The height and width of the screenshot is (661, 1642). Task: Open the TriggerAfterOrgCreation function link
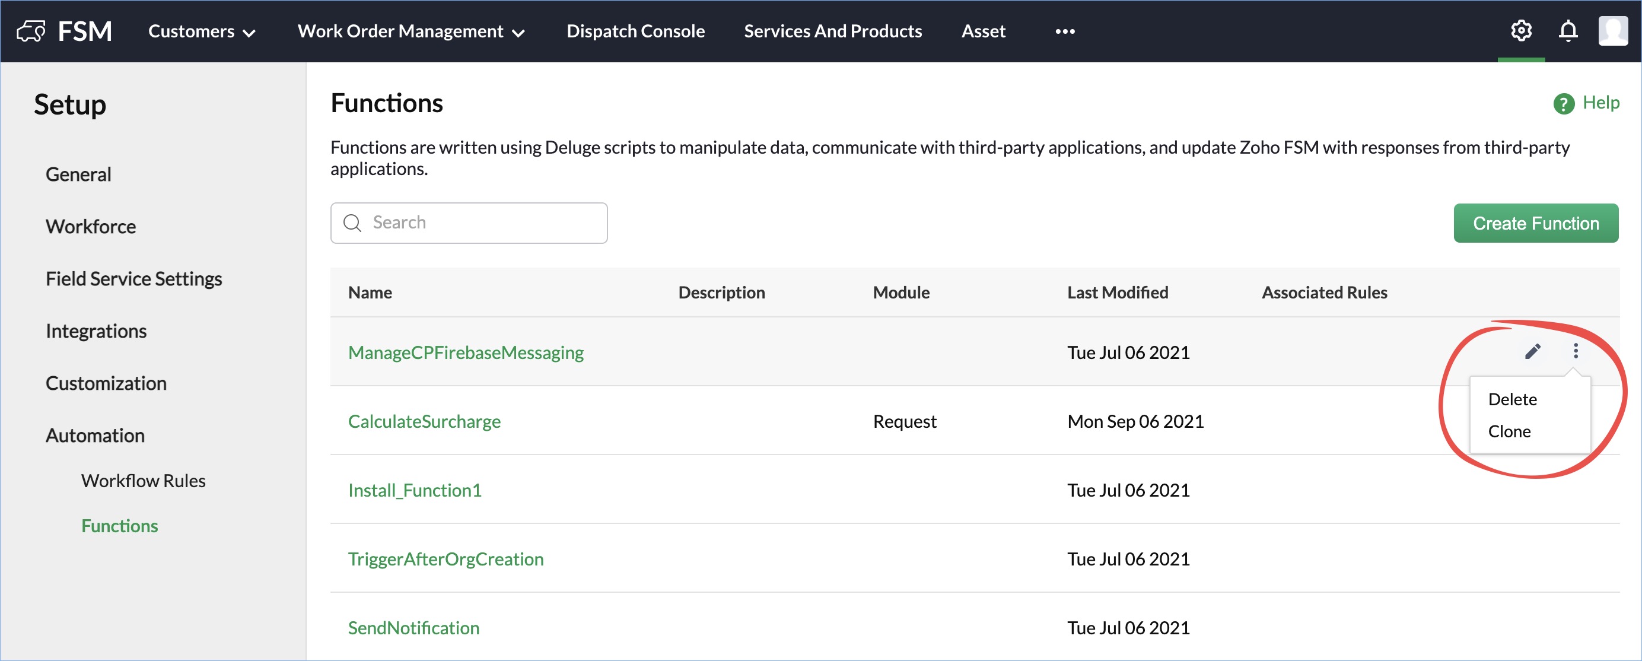pyautogui.click(x=445, y=559)
